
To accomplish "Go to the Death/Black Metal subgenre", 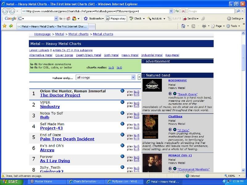I will pyautogui.click(x=89, y=55).
